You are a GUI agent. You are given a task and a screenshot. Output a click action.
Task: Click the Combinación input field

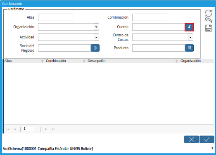150,17
